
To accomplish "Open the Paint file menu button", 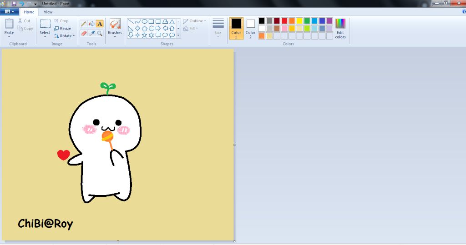I will 10,11.
